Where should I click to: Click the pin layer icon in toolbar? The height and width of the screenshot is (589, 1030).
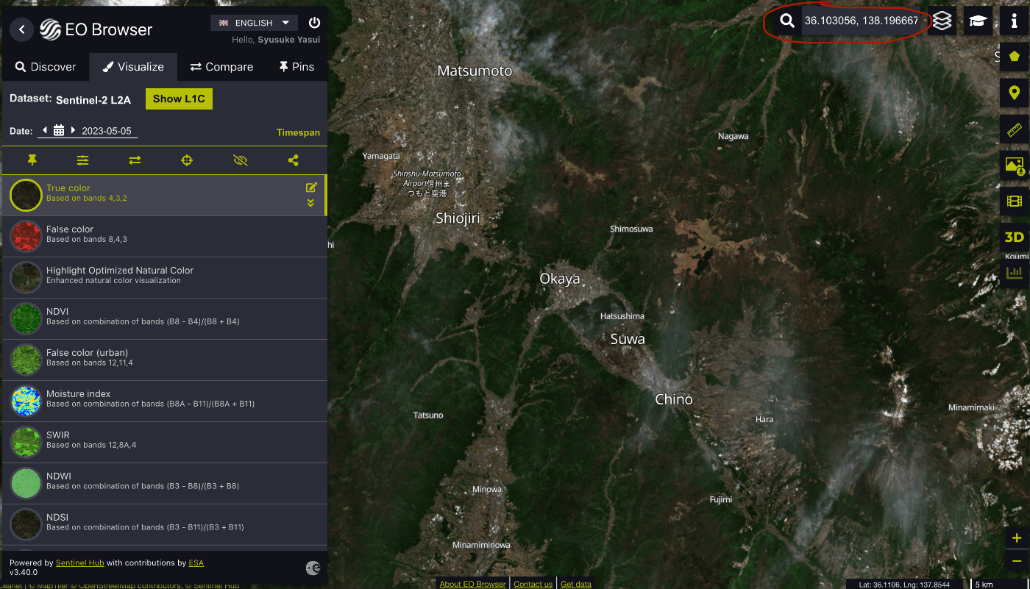pos(32,160)
